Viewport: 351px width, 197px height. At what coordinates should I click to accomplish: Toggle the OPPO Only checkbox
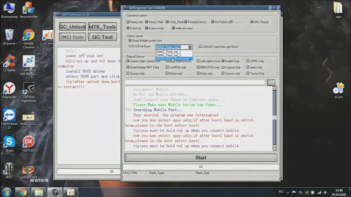pyautogui.click(x=249, y=61)
